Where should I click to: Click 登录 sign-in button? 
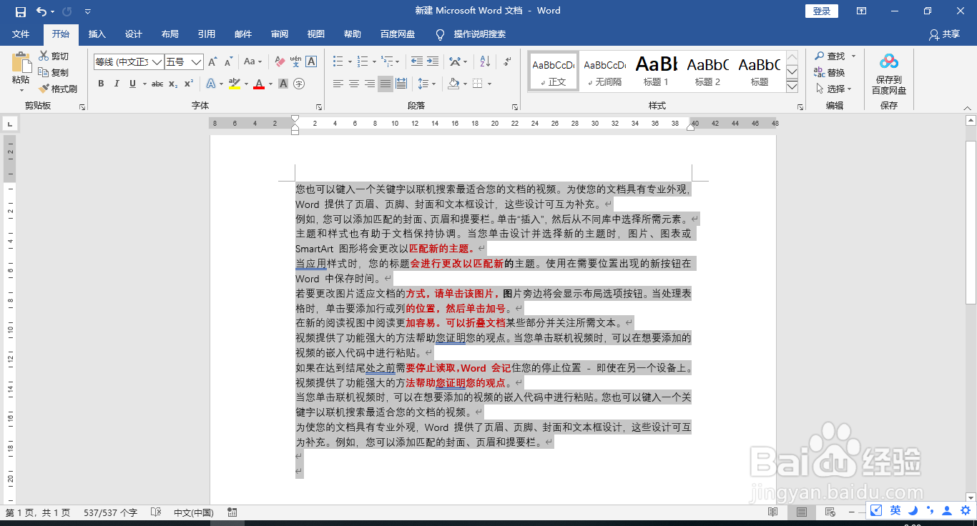pos(822,11)
